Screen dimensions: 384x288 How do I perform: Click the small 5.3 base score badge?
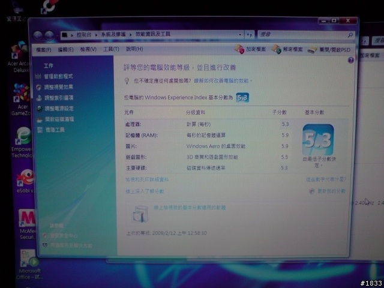pyautogui.click(x=242, y=98)
